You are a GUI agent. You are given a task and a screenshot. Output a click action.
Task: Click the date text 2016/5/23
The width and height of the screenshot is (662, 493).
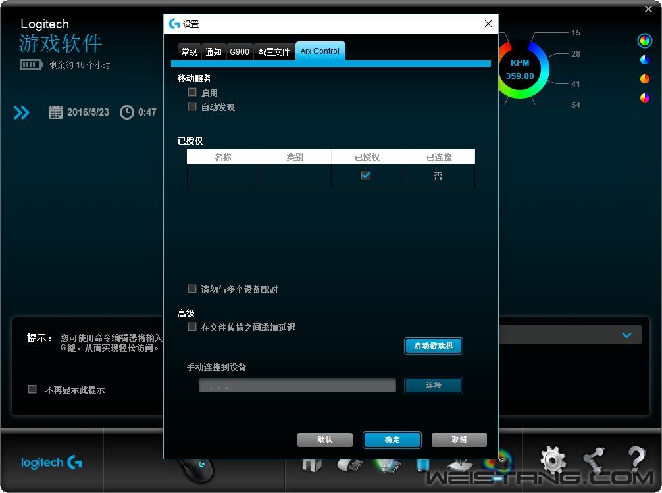[88, 112]
